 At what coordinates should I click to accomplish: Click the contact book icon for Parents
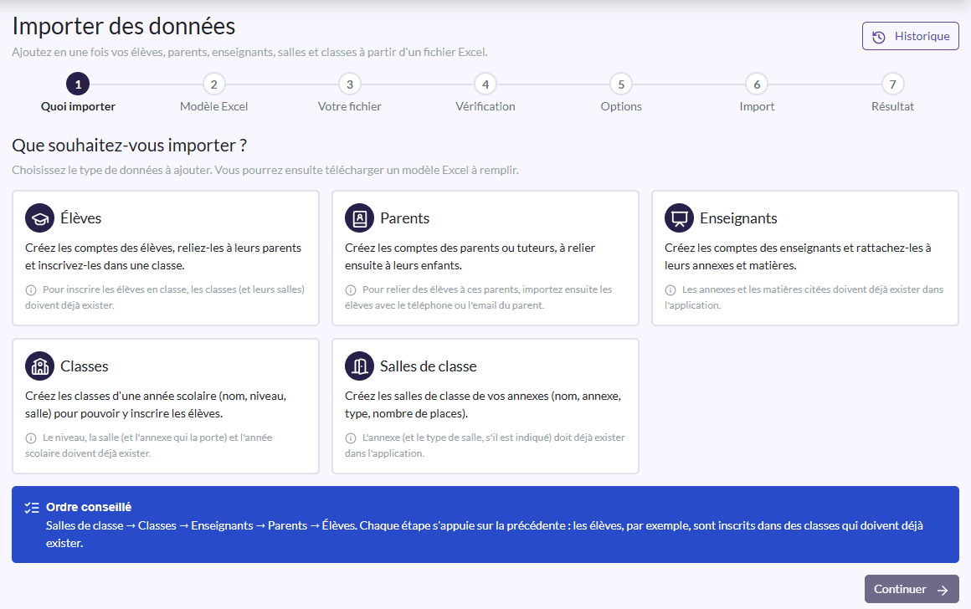[x=359, y=217]
